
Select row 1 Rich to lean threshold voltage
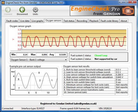pyautogui.click(x=95, y=70)
